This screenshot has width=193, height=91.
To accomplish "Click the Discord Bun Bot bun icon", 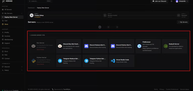I will 60,46.
